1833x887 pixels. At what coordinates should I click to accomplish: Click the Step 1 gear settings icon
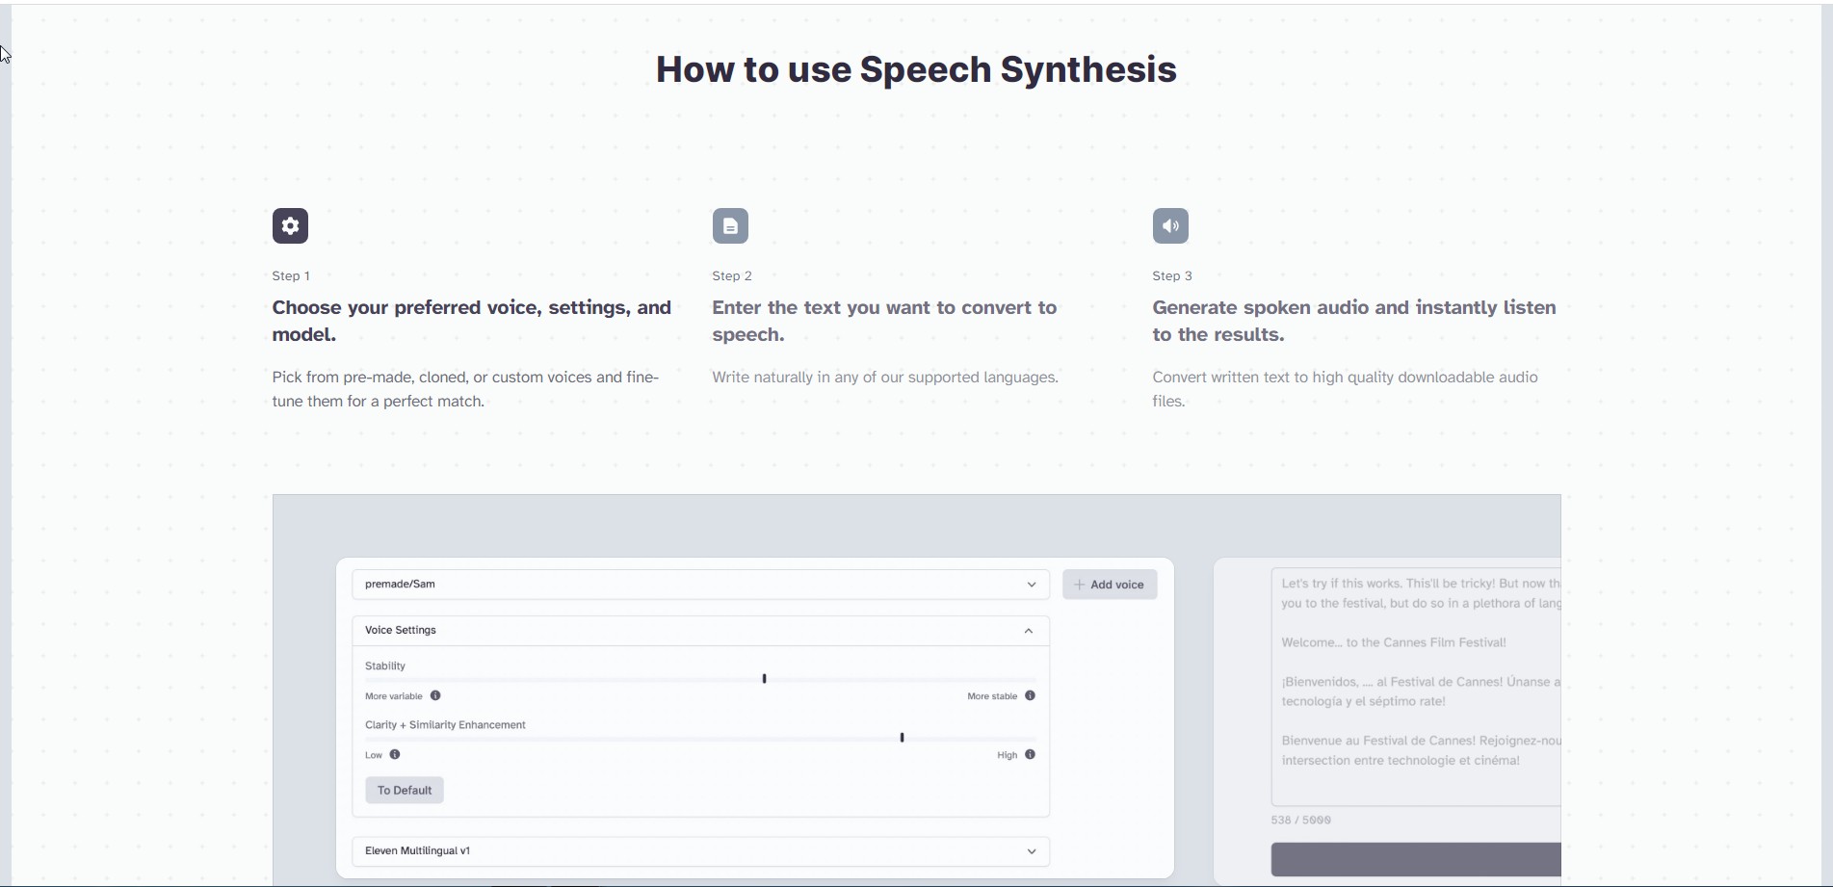click(x=290, y=226)
